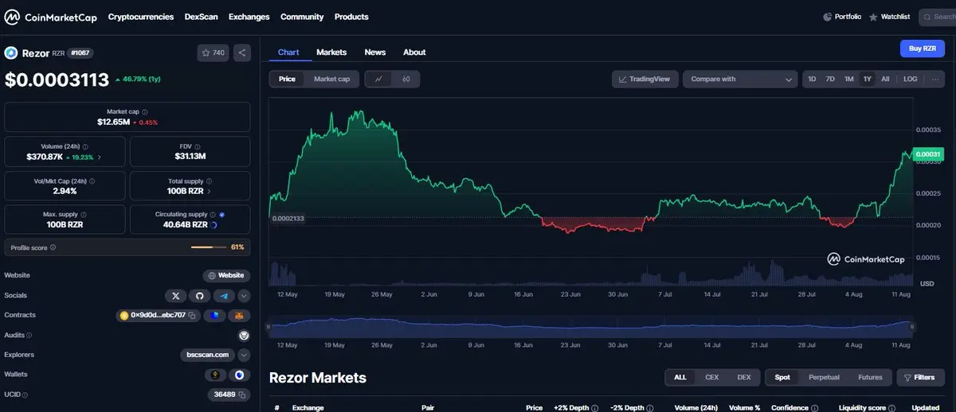The image size is (956, 412).
Task: Select the Perpetual markets type
Action: 824,377
